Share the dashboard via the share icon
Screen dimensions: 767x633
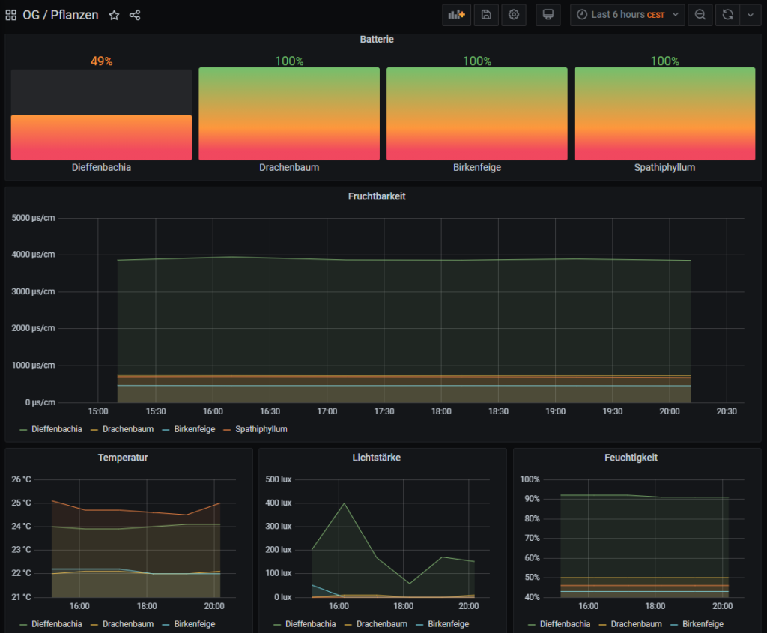point(135,15)
